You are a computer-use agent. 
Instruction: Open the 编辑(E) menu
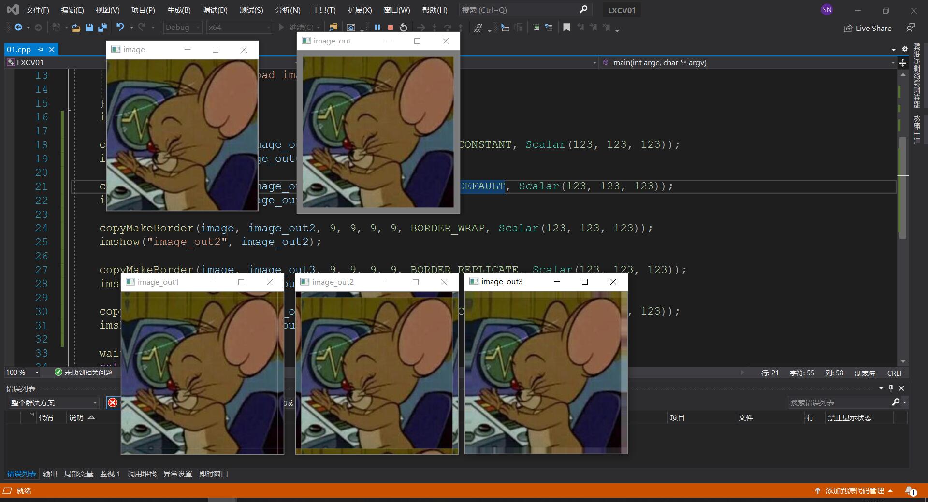[72, 10]
